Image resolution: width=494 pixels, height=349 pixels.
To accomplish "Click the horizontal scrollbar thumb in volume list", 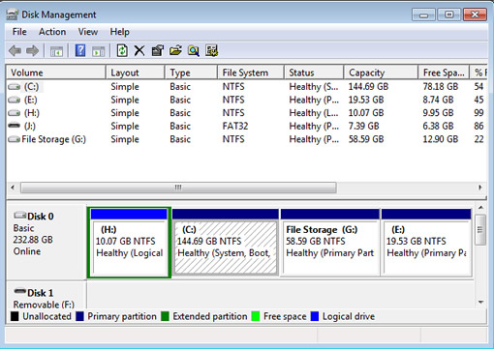I will [x=178, y=188].
